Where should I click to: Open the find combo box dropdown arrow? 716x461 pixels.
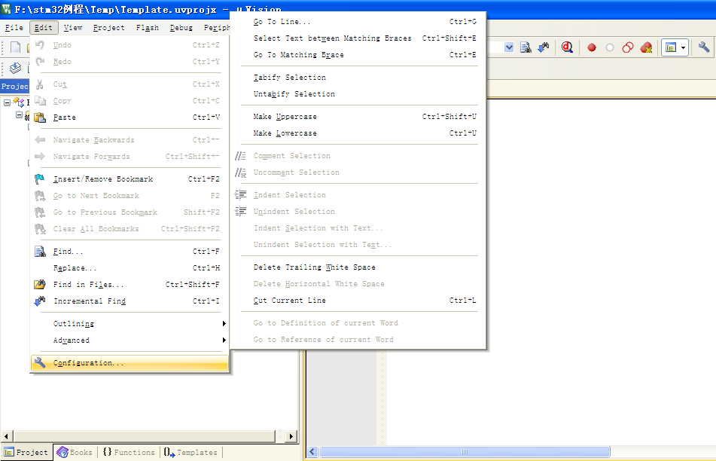coord(509,47)
